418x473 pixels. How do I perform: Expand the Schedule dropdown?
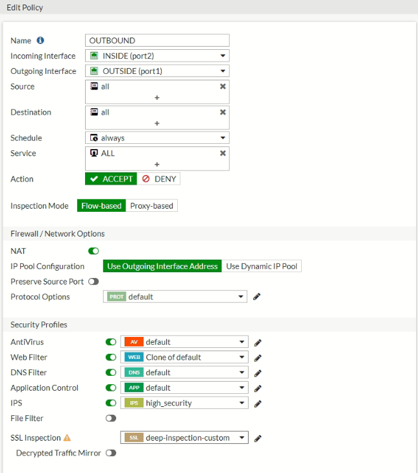(157, 138)
